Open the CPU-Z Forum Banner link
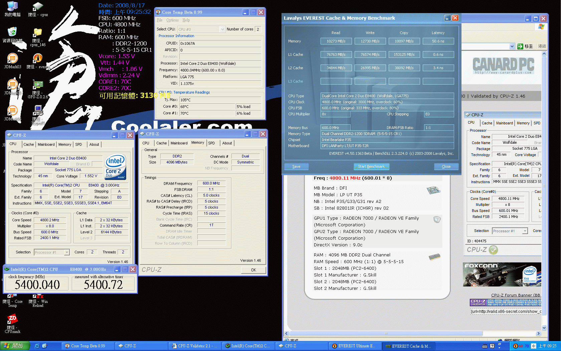The image size is (561, 351). [516, 295]
